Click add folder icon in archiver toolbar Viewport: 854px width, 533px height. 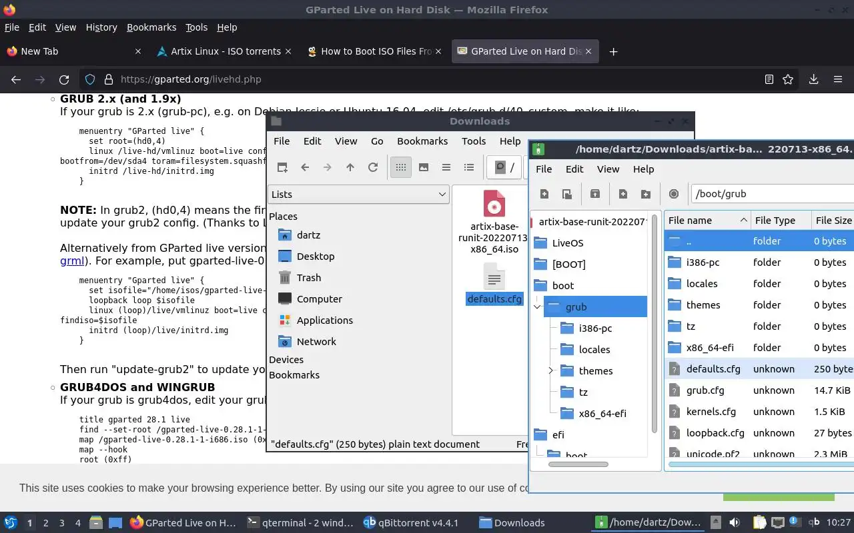click(x=645, y=194)
